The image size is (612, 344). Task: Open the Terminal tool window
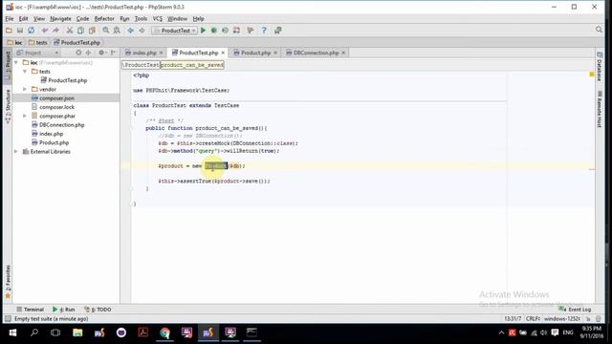(x=30, y=310)
